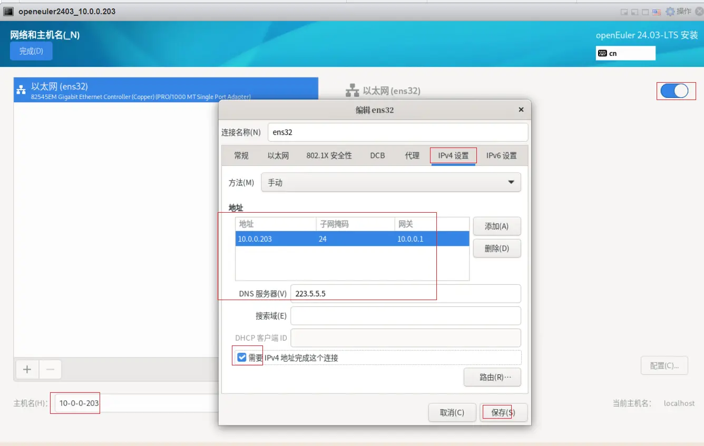704x446 pixels.
Task: Open the 路由(R) routes settings
Action: point(492,377)
